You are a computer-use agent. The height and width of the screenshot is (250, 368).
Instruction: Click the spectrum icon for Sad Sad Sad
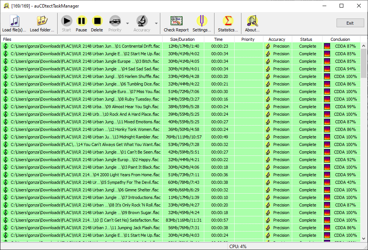[x=327, y=69]
